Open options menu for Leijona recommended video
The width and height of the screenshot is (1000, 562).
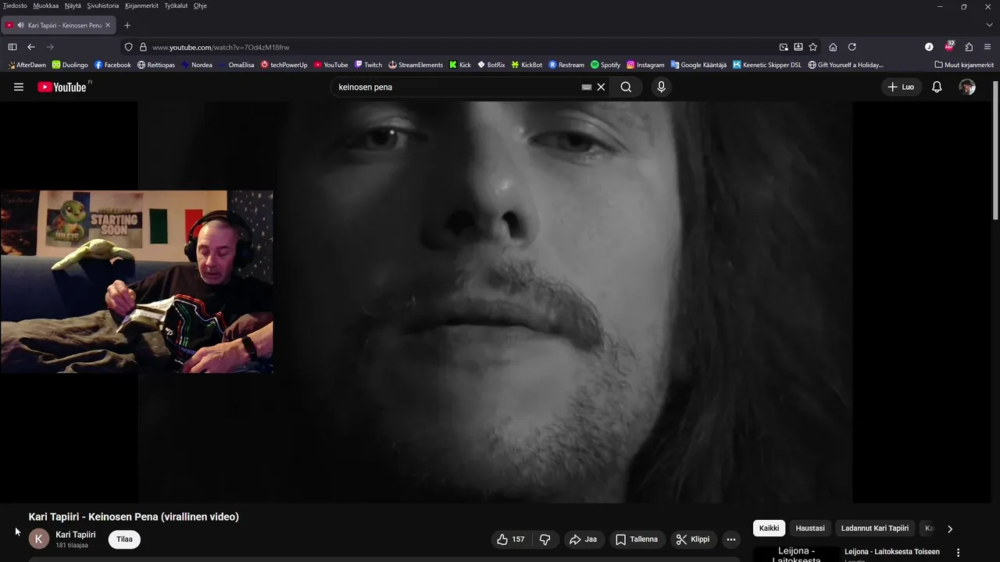(959, 553)
